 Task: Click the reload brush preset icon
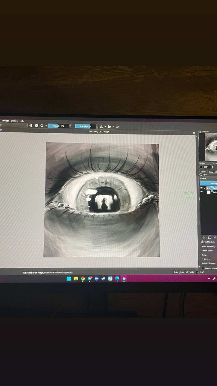point(42,125)
